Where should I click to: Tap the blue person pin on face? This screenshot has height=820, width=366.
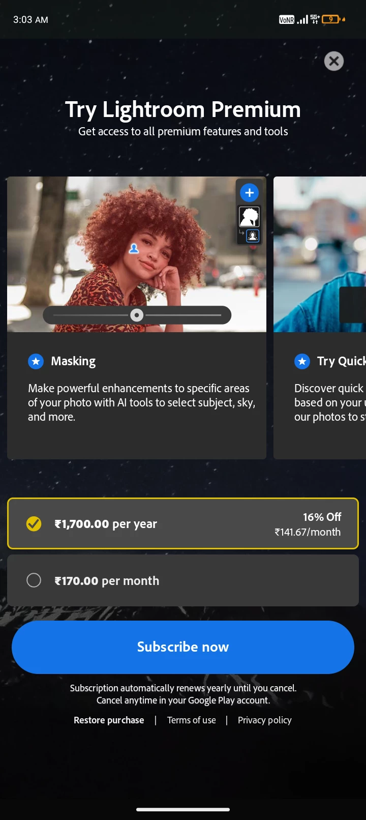[134, 248]
